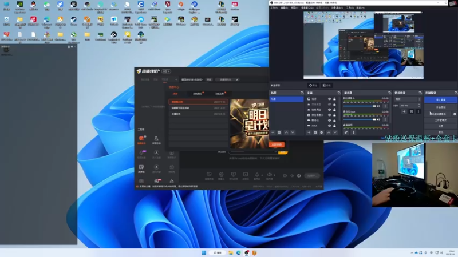
Task: Switch to system notifications tab in Douyu messages
Action: (198, 94)
